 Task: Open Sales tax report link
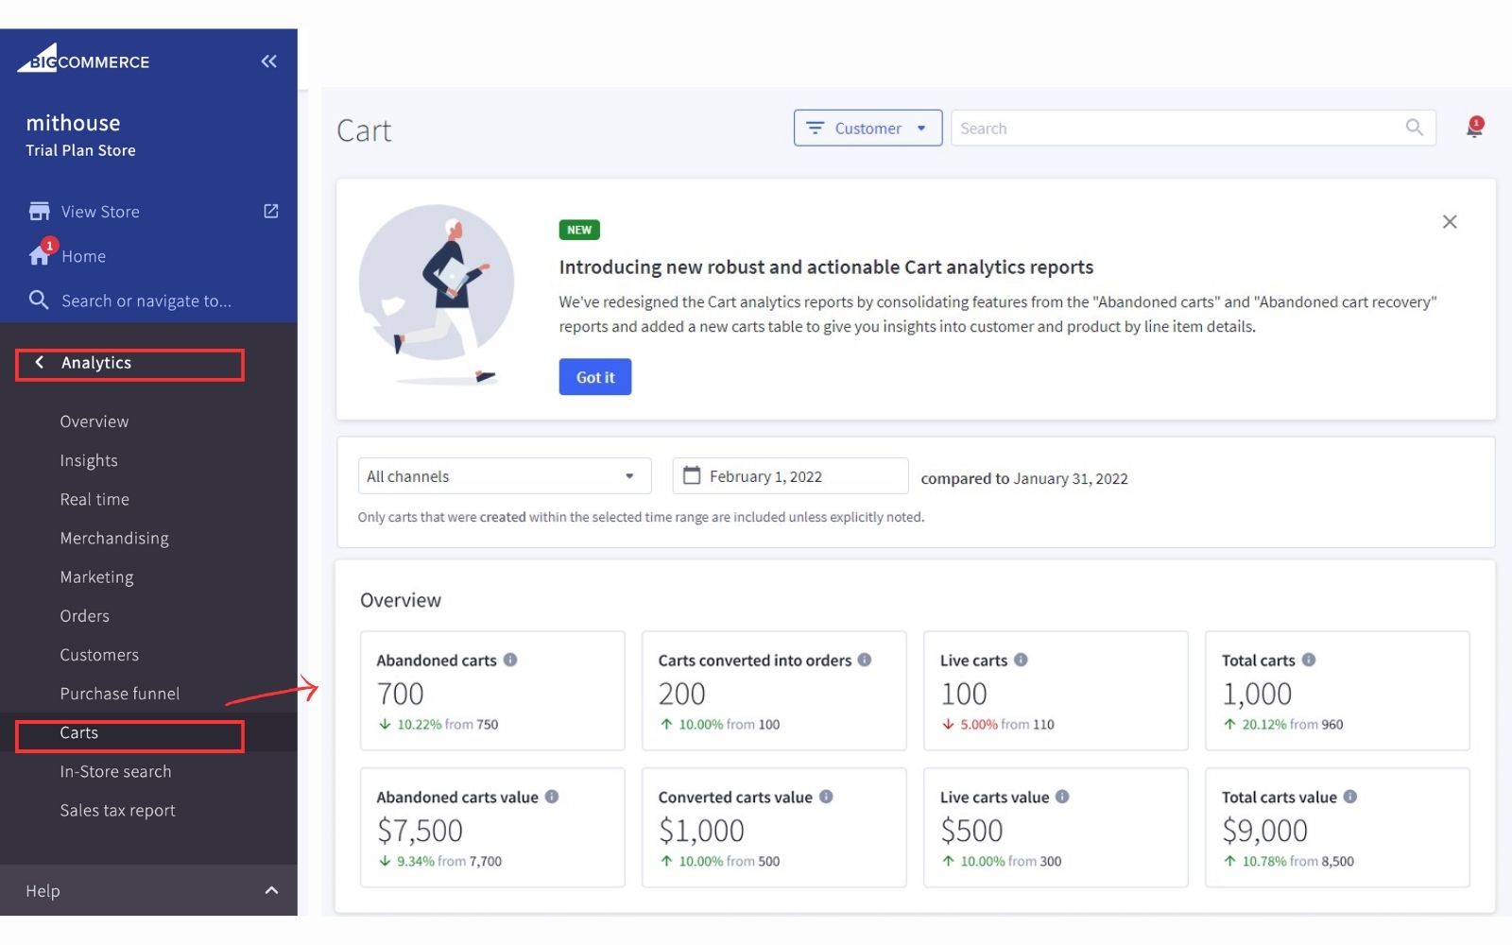tap(118, 810)
